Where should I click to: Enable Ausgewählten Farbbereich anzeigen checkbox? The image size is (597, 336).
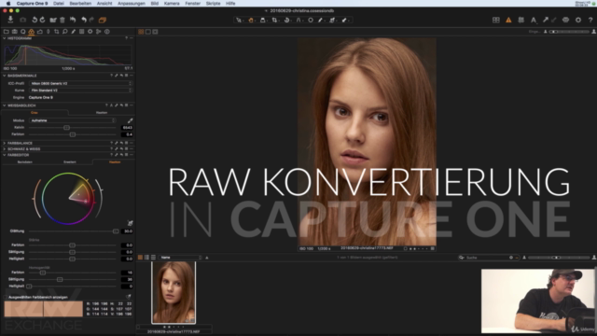(x=6, y=297)
